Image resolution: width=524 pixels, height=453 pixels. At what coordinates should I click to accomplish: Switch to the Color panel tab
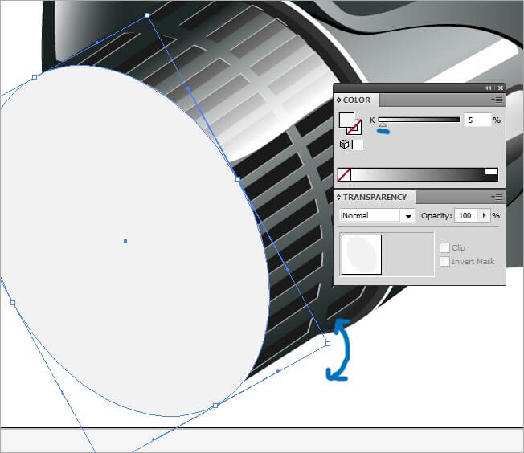click(357, 100)
